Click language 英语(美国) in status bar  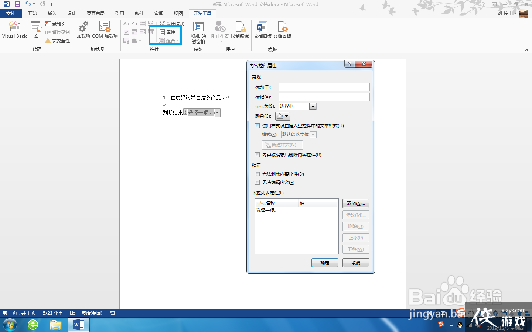coord(92,313)
